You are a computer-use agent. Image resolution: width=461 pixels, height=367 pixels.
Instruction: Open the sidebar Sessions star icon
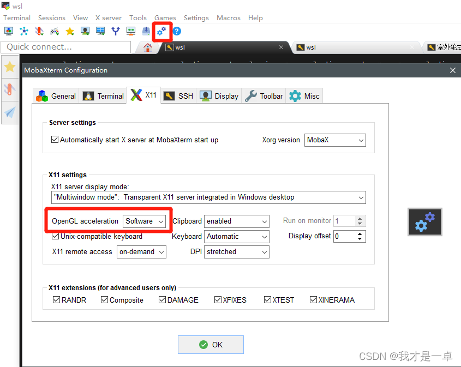10,67
